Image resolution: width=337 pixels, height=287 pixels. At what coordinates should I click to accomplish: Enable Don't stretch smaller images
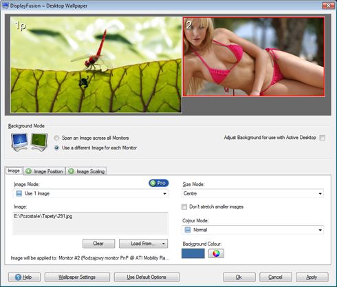[184, 207]
